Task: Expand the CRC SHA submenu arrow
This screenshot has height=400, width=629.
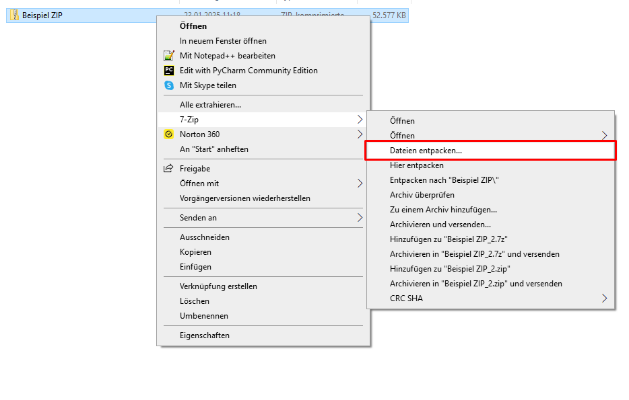Action: pyautogui.click(x=604, y=298)
